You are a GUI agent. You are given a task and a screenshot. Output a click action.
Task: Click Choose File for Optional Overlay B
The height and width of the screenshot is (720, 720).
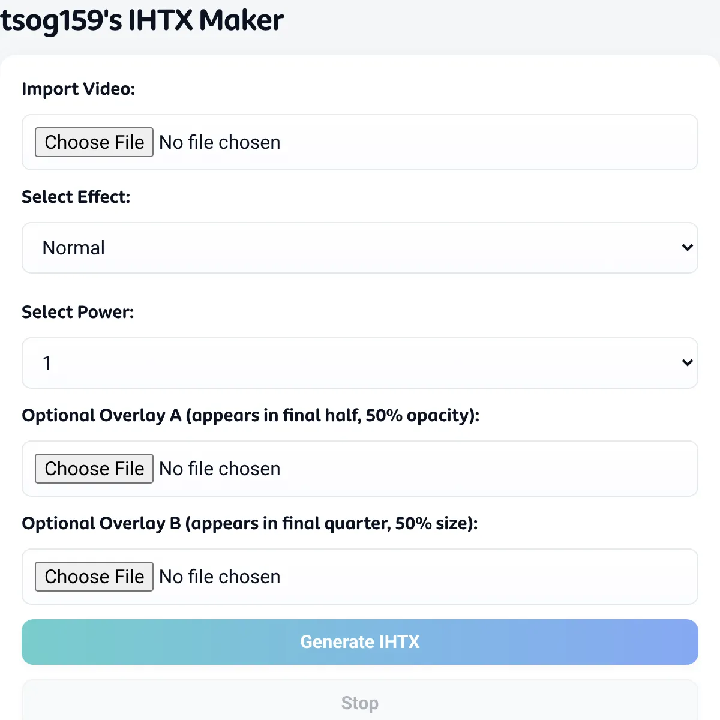(94, 577)
